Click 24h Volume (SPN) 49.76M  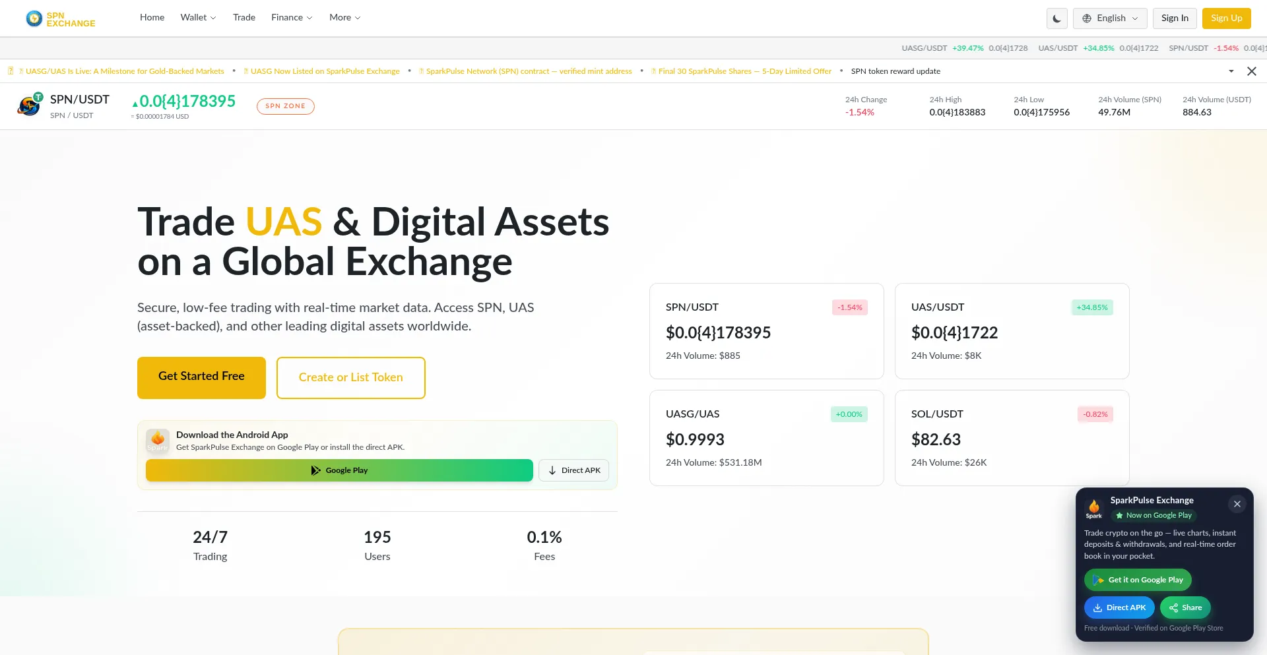coord(1114,113)
